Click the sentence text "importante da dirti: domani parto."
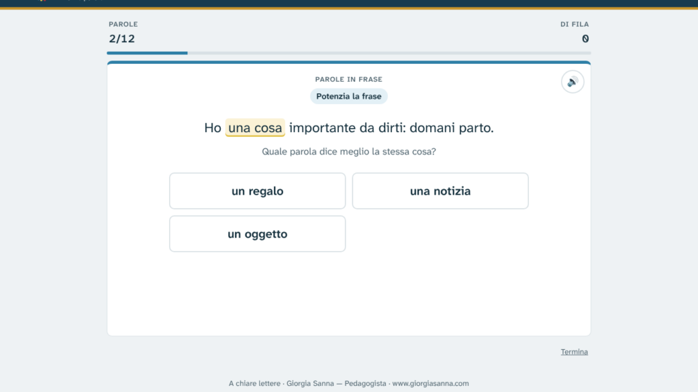 (391, 127)
